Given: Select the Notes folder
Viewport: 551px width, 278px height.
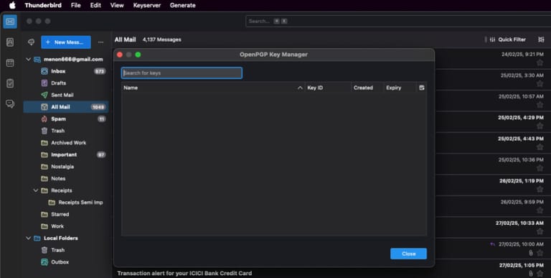Looking at the screenshot, I should pyautogui.click(x=66, y=179).
